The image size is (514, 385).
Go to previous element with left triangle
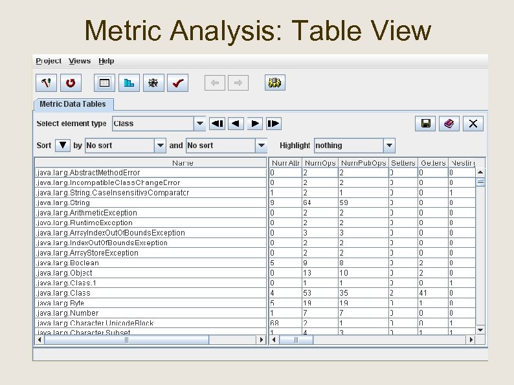click(236, 124)
